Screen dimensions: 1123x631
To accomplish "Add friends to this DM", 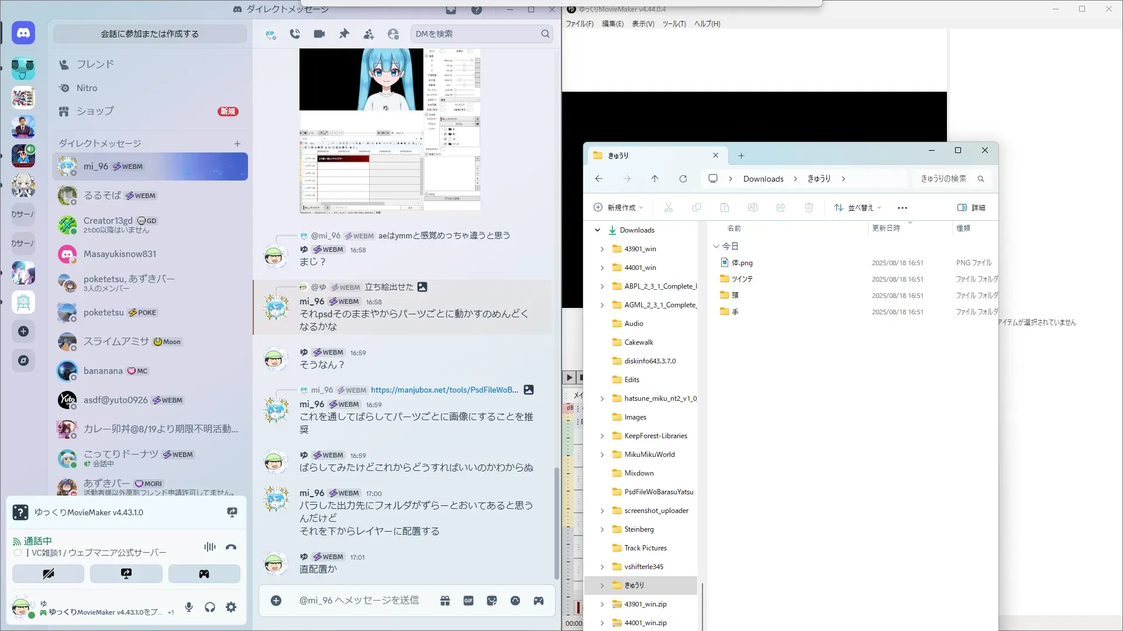I will point(368,34).
